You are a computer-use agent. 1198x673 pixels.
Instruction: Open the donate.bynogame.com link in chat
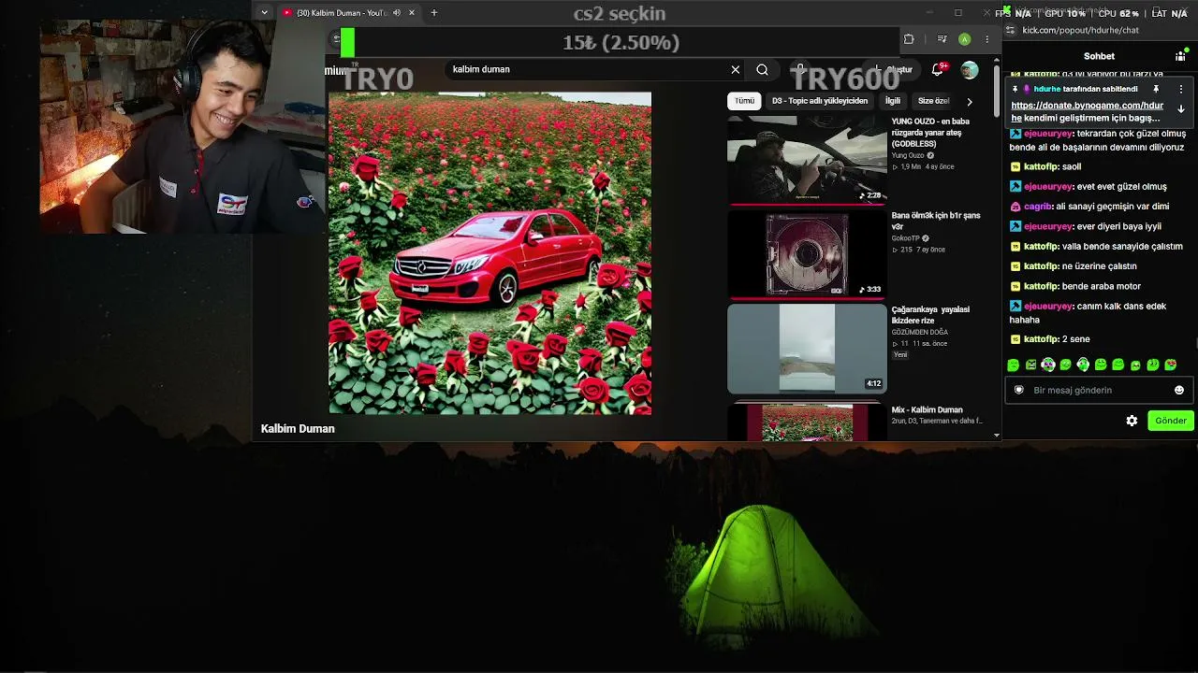click(x=1087, y=106)
